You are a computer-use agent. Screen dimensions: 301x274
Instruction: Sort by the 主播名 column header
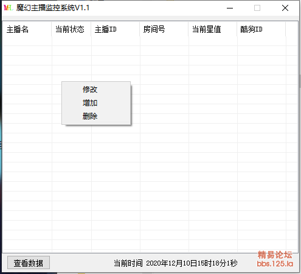(27, 30)
